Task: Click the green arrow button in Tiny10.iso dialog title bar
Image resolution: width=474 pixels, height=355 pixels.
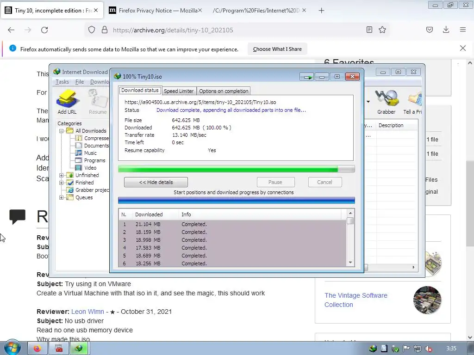Action: pos(307,77)
